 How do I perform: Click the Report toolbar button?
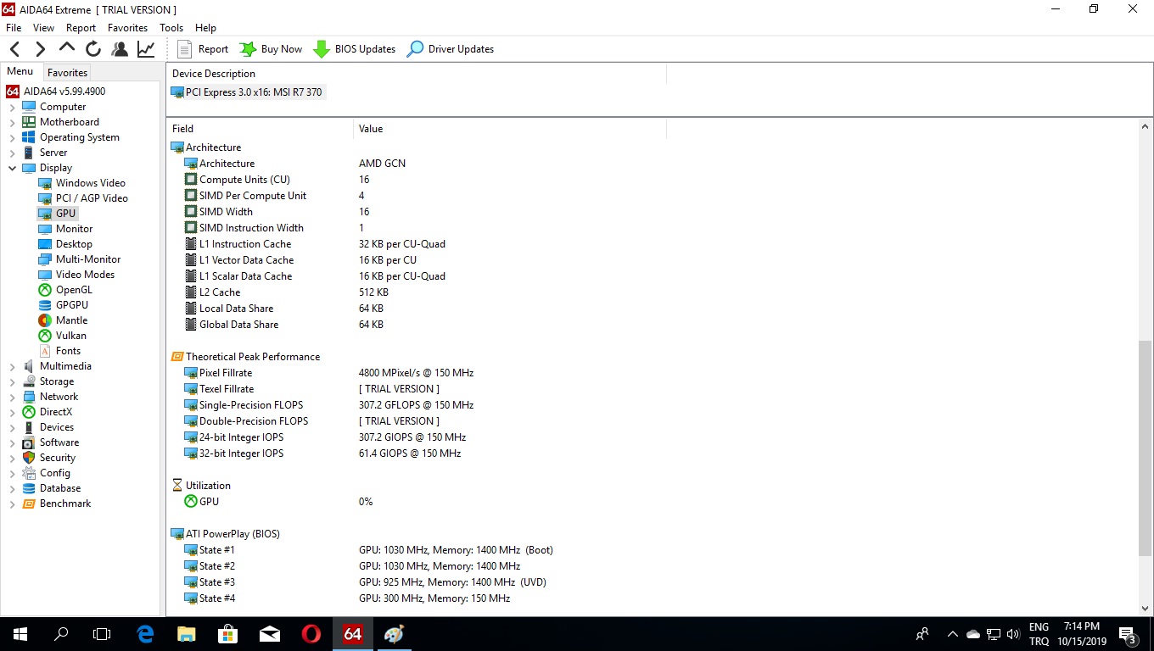click(x=203, y=49)
